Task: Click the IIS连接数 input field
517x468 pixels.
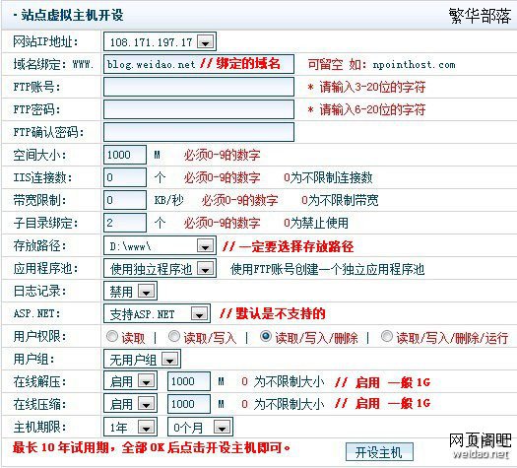Action: pyautogui.click(x=125, y=177)
